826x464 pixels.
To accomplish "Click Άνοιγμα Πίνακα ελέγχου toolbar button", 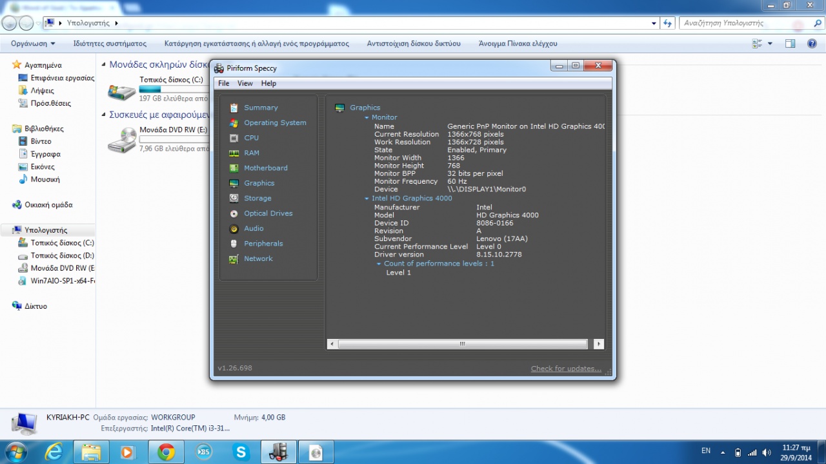I will click(x=518, y=43).
